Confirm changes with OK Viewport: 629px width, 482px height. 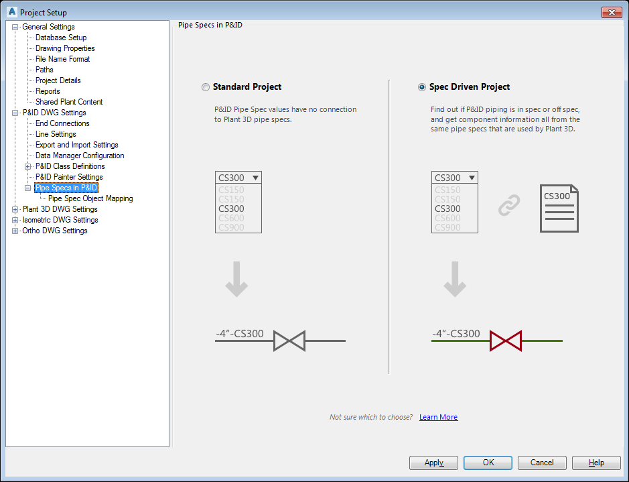click(x=487, y=463)
